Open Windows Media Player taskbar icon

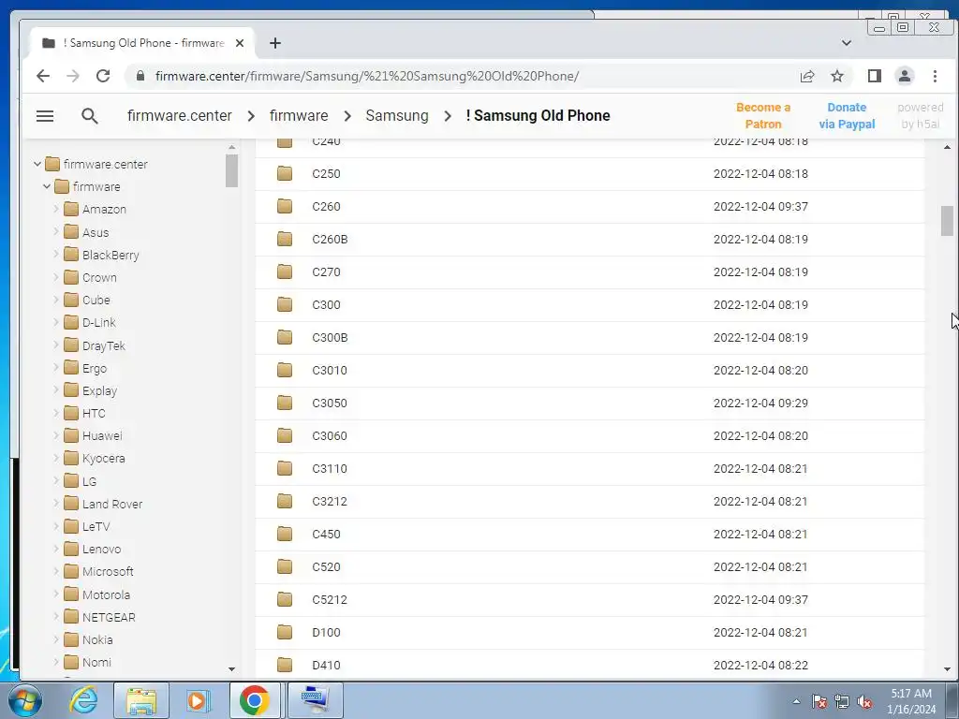click(198, 700)
